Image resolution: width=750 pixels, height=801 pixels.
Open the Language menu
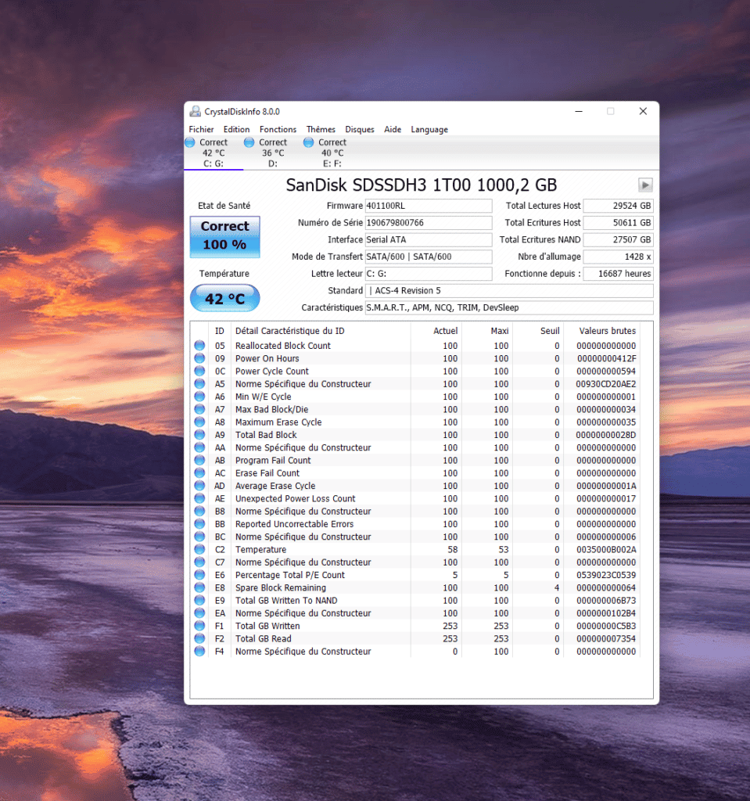pyautogui.click(x=429, y=129)
